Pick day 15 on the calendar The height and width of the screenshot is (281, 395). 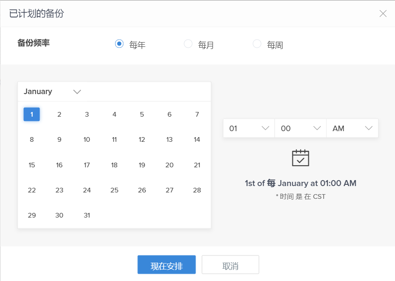click(x=32, y=165)
